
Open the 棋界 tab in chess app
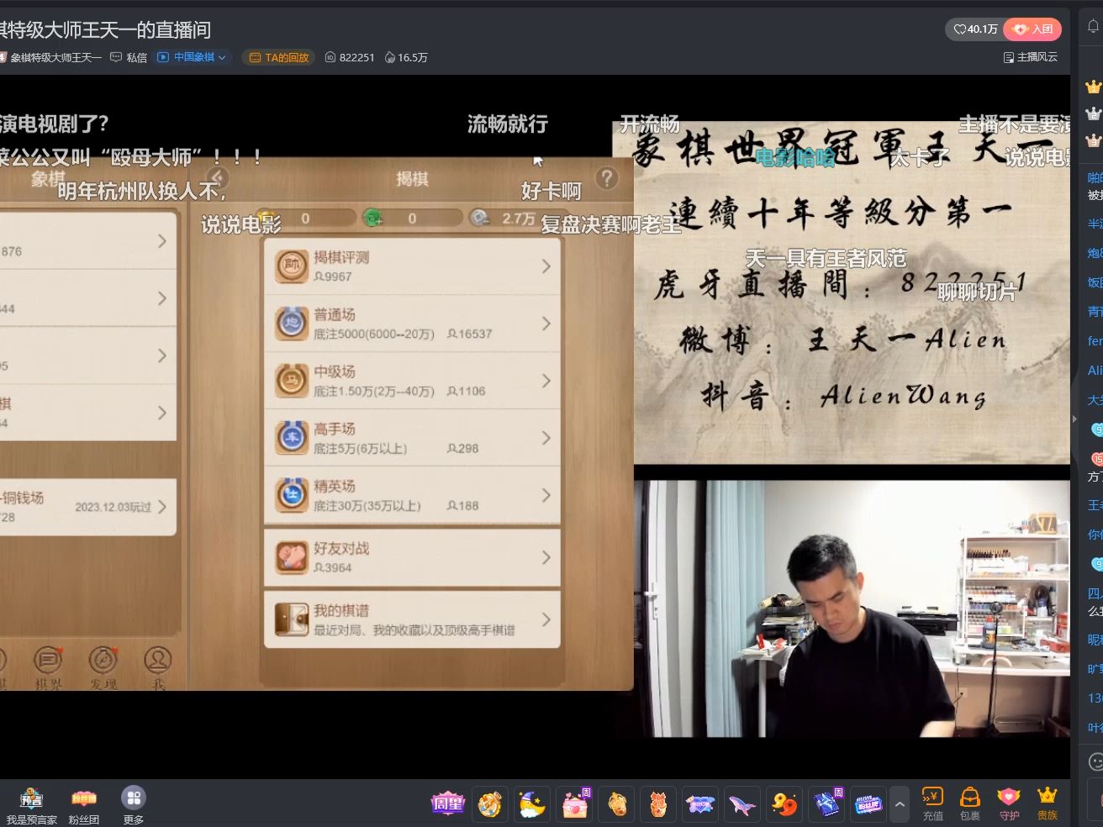tap(48, 668)
